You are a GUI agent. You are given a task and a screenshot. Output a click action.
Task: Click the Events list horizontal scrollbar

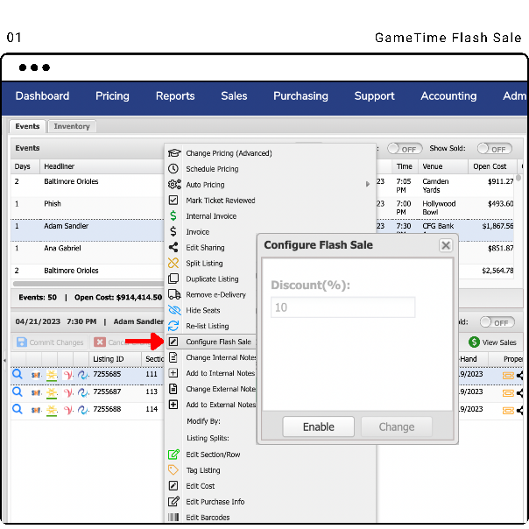click(88, 284)
